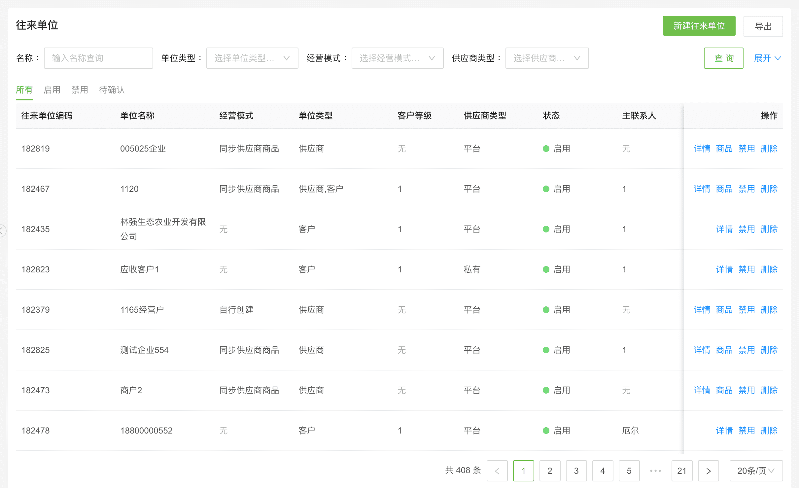The width and height of the screenshot is (799, 488).
Task: Click the next page arrow
Action: 708,471
